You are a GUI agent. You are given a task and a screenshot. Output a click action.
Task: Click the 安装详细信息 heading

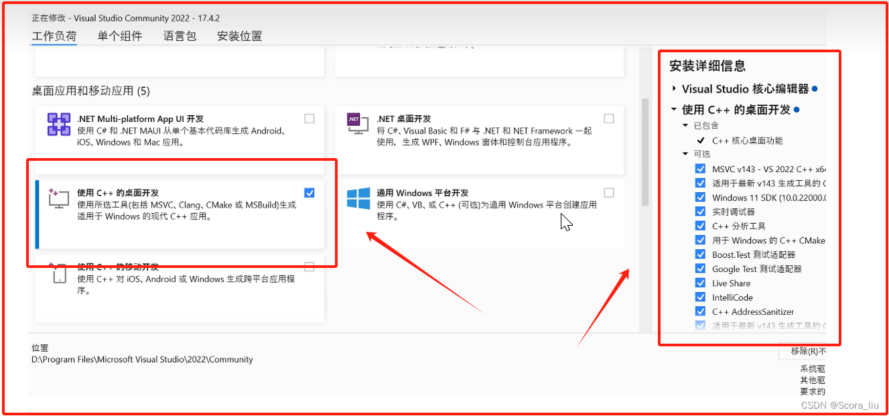(707, 66)
